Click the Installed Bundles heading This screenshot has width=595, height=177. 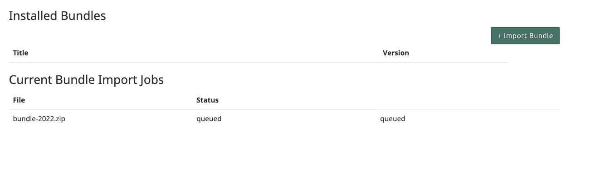point(57,16)
